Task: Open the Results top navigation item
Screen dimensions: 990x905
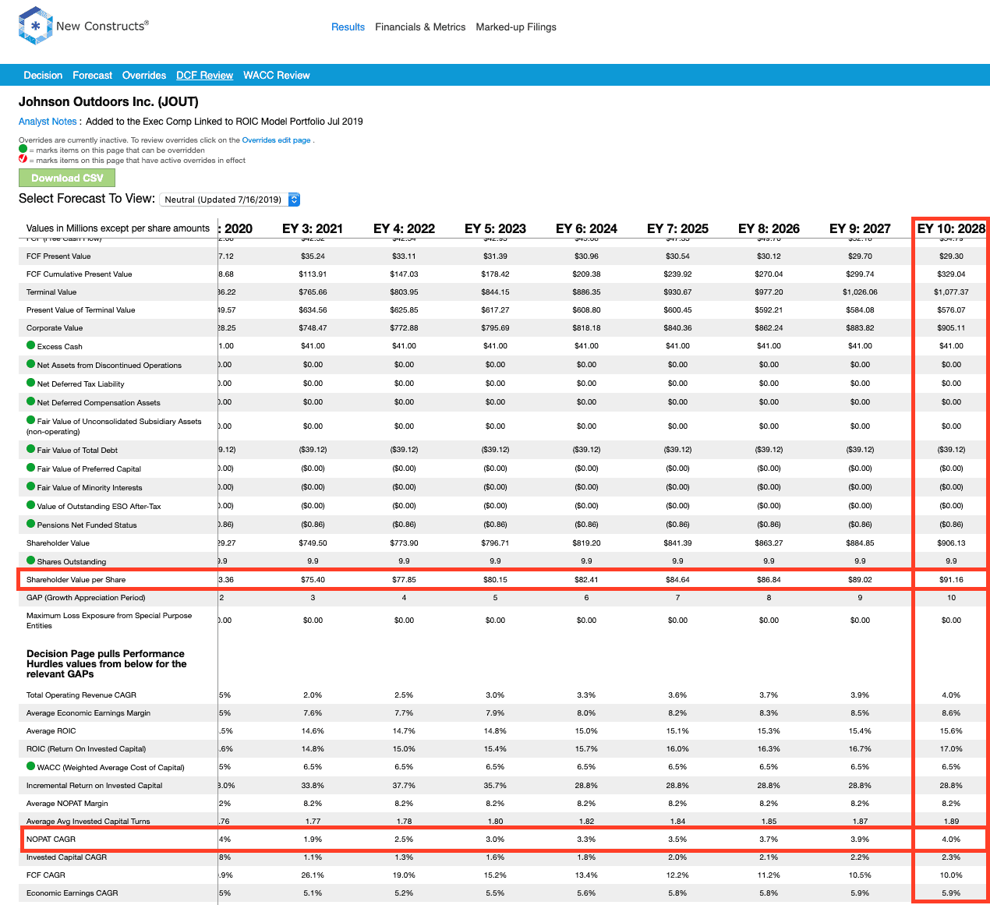Action: click(x=348, y=27)
